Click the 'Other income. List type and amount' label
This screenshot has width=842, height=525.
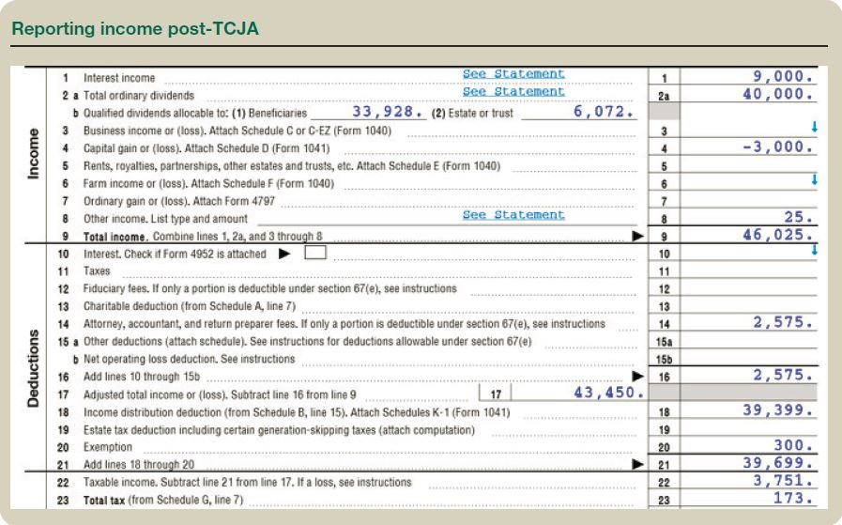[x=165, y=219]
